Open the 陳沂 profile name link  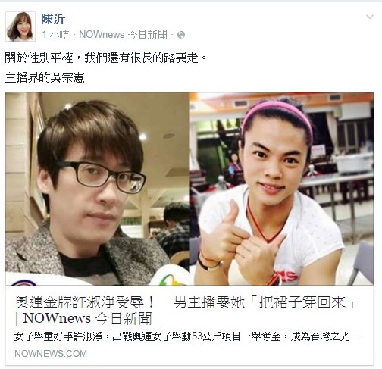click(53, 19)
